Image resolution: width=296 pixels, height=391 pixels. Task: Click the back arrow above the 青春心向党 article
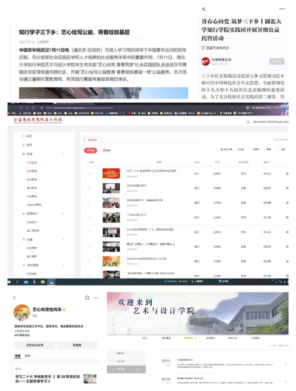click(x=204, y=9)
